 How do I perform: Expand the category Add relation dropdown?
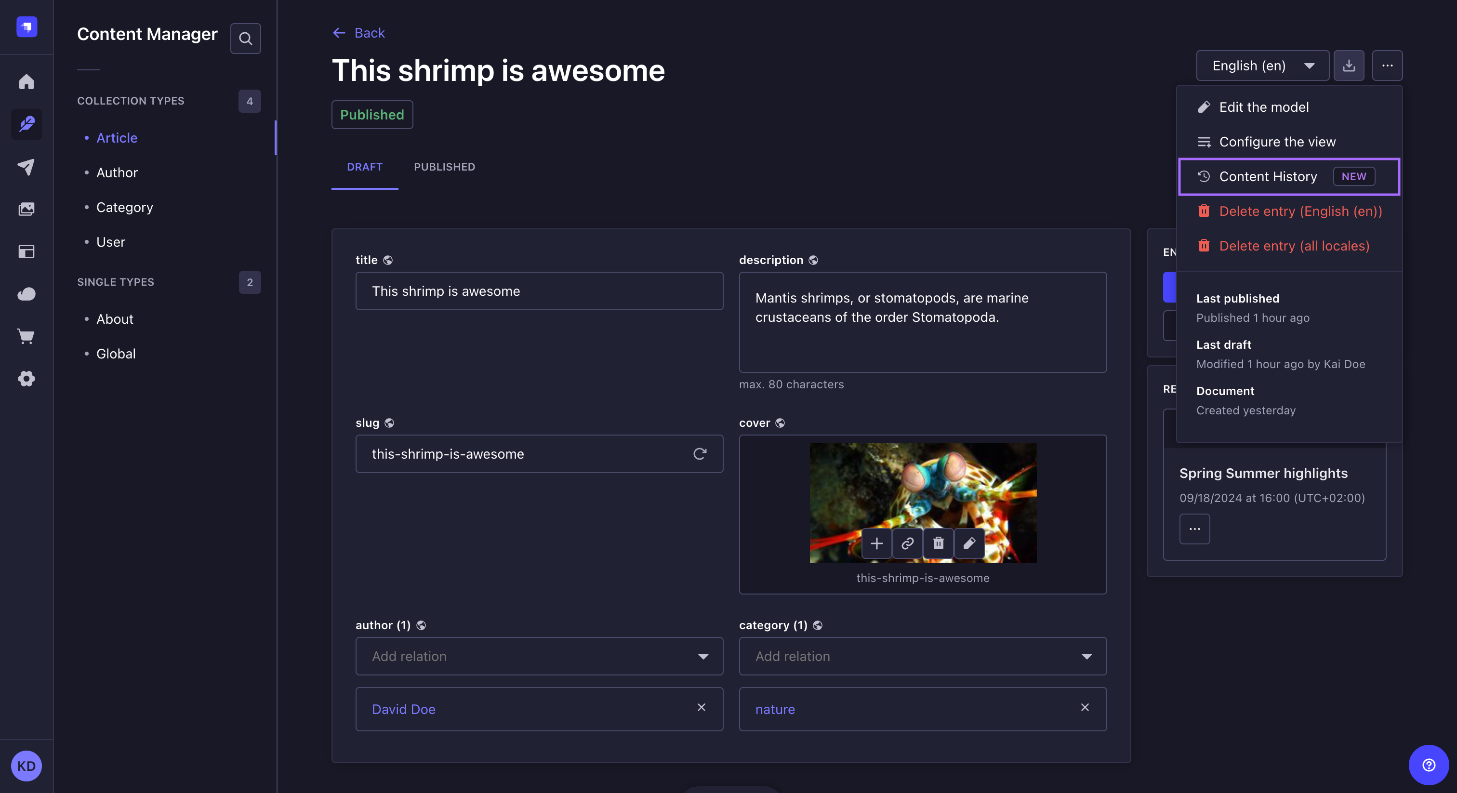click(x=1086, y=656)
